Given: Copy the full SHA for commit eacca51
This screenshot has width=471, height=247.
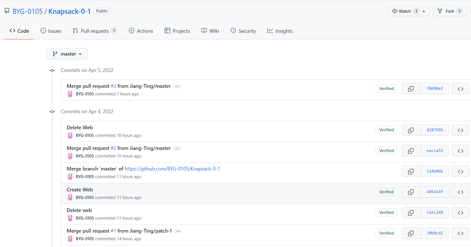Looking at the screenshot, I should [411, 151].
